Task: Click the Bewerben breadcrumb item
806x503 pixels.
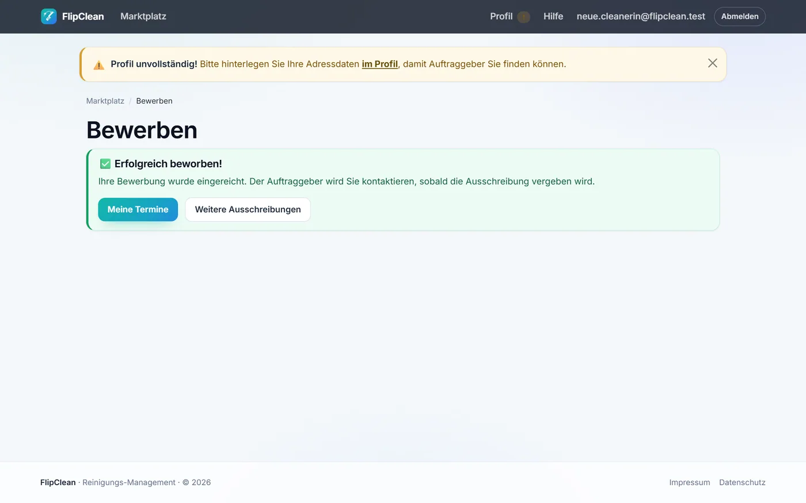Action: tap(154, 101)
